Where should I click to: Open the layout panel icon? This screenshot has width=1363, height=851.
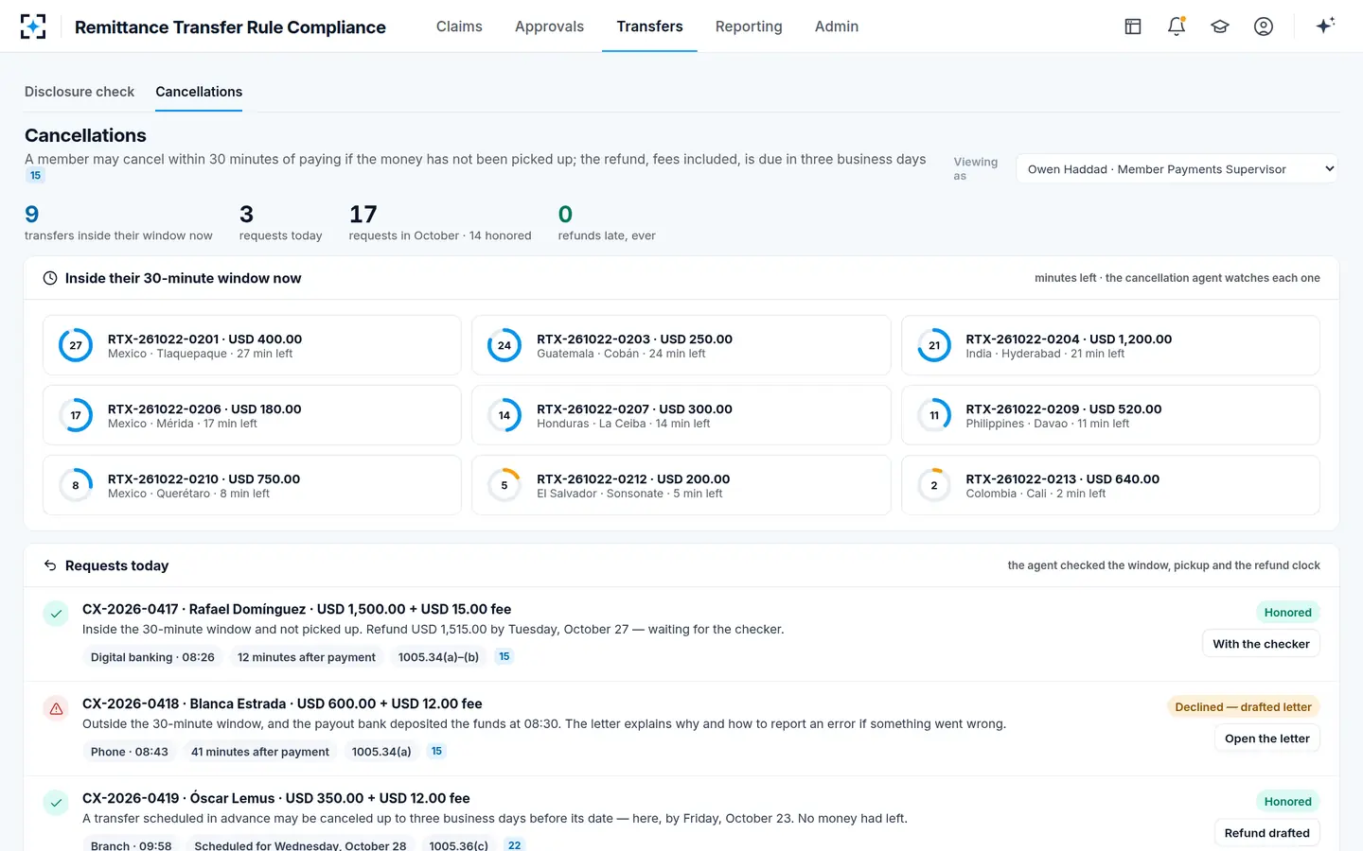[x=1133, y=26]
